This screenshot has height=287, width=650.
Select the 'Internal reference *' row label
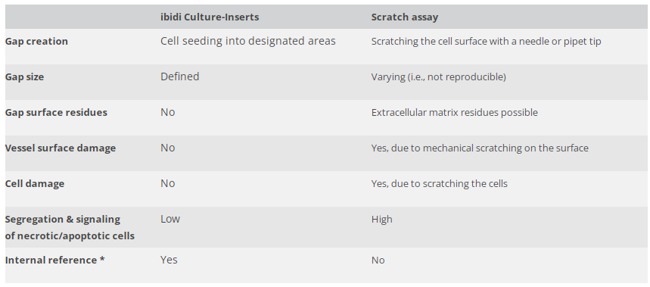click(x=54, y=260)
